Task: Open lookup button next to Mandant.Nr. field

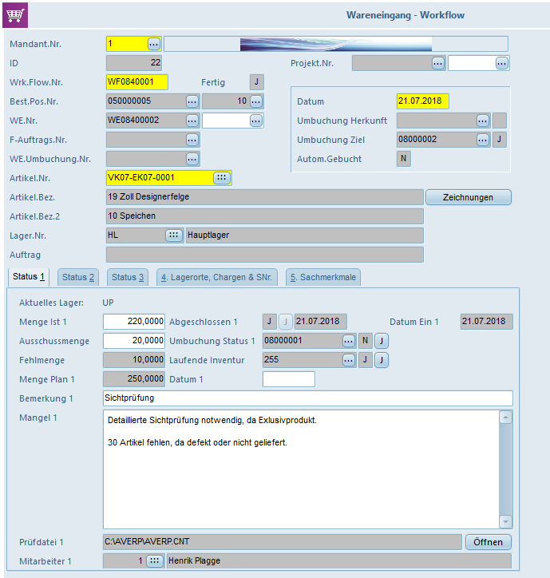Action: pos(154,44)
